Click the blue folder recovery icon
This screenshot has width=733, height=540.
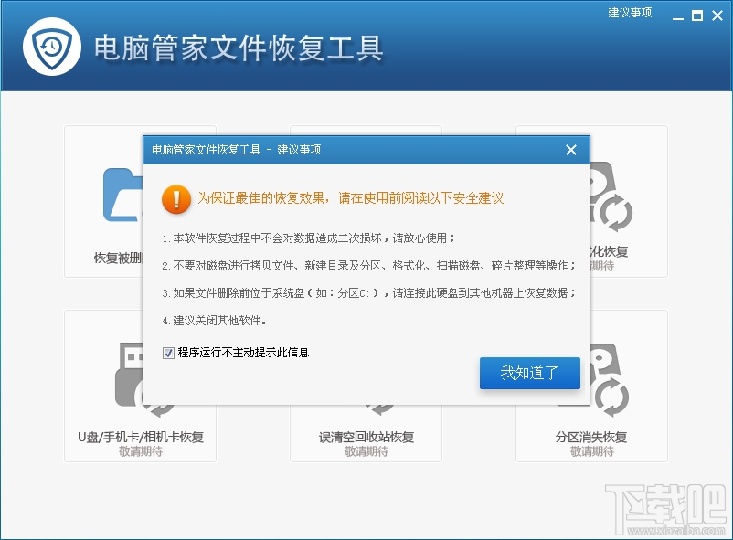(x=122, y=195)
